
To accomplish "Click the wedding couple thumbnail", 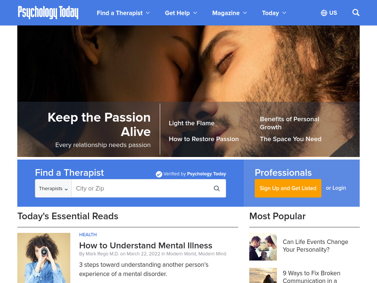I will tap(263, 247).
